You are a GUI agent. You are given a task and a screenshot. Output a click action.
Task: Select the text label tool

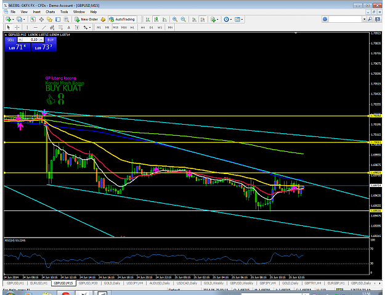coord(77,27)
